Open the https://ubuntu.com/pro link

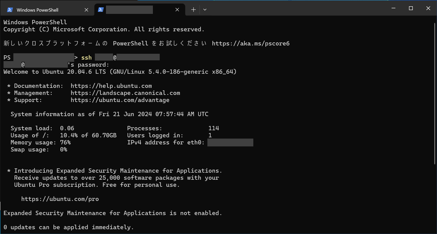60,199
